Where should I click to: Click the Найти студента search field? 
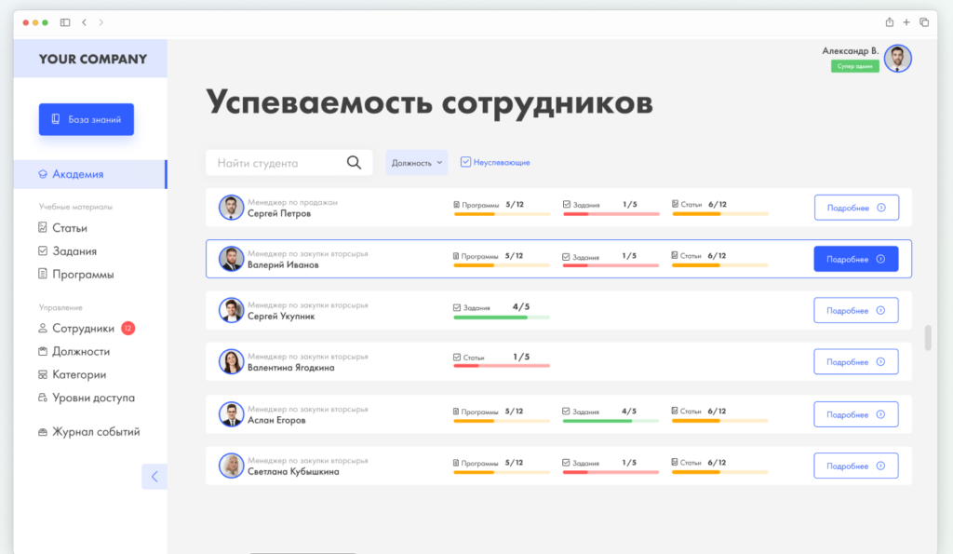coord(289,163)
